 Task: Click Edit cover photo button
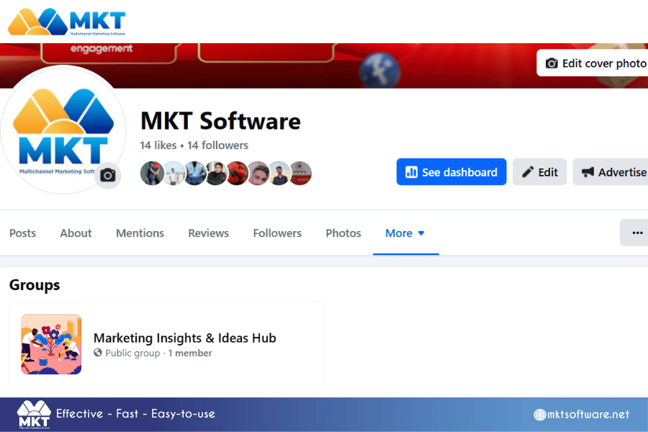point(593,63)
